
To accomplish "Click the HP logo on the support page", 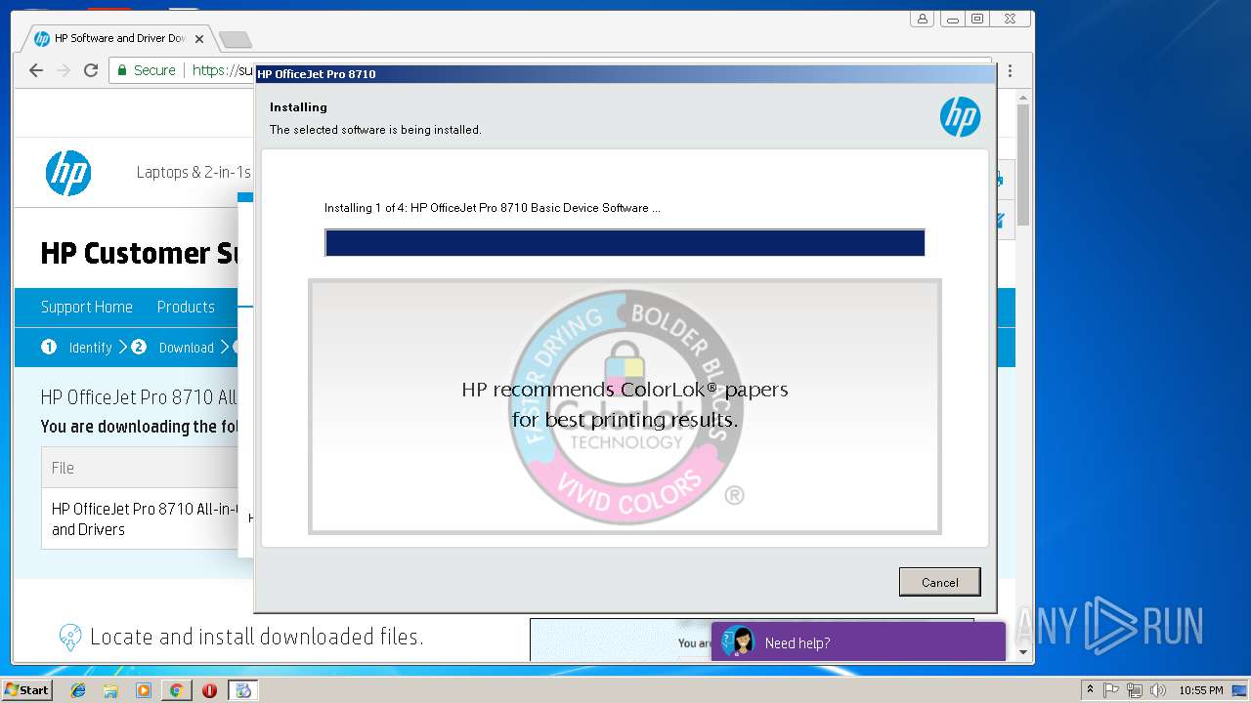I will tap(68, 173).
